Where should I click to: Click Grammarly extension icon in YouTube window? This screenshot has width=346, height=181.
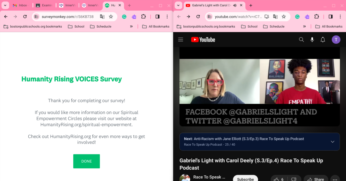coord(297,17)
